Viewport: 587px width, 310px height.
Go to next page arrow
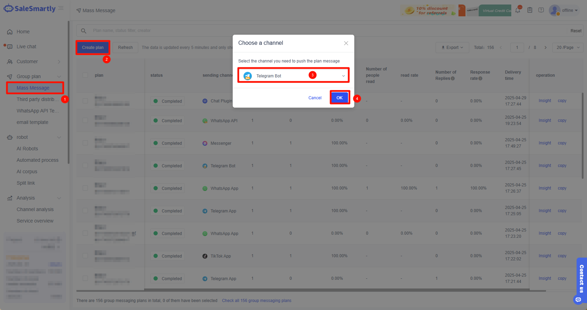point(545,48)
